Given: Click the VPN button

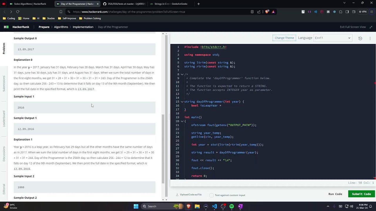Looking at the screenshot, I should coord(362,12).
